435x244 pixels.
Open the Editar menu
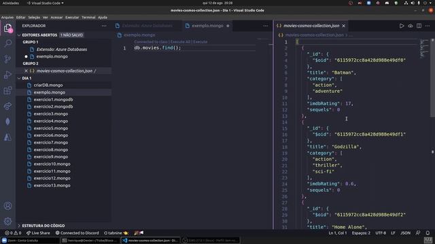click(21, 18)
